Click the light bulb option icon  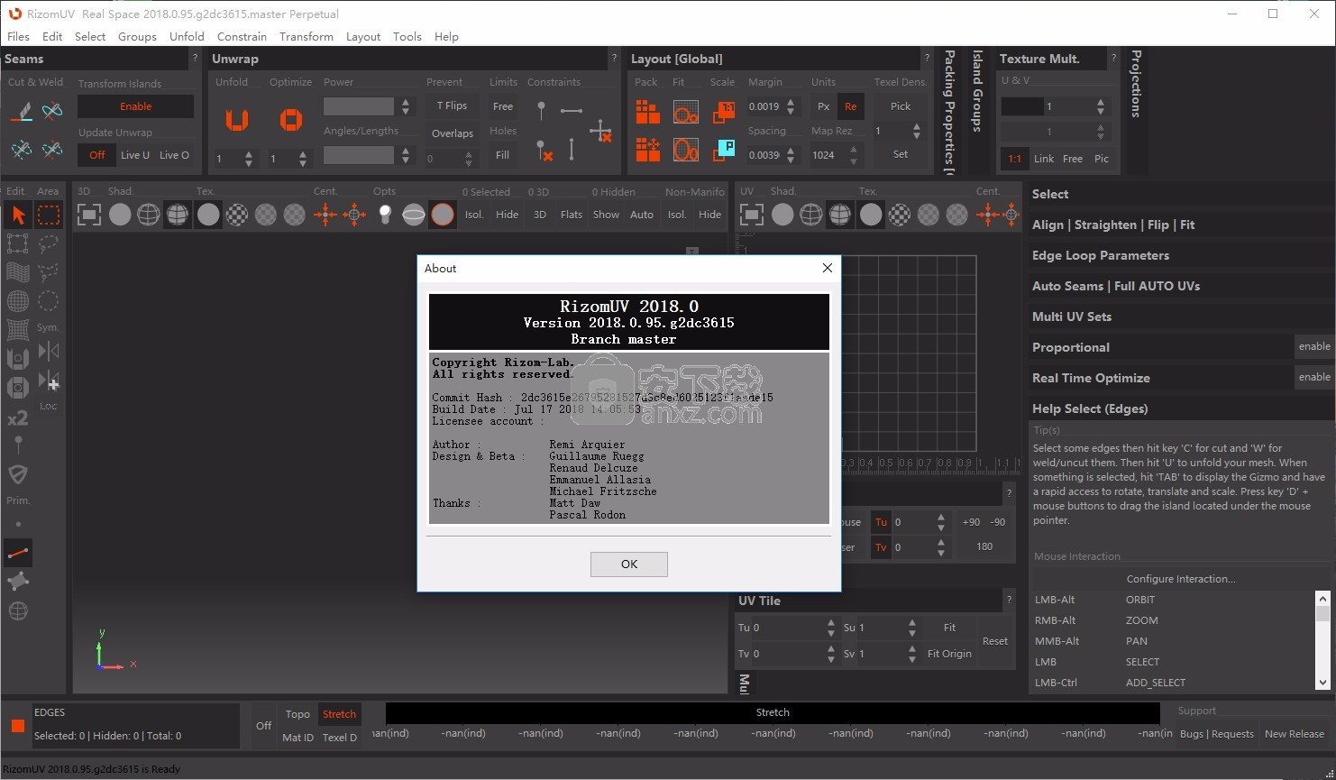[385, 215]
